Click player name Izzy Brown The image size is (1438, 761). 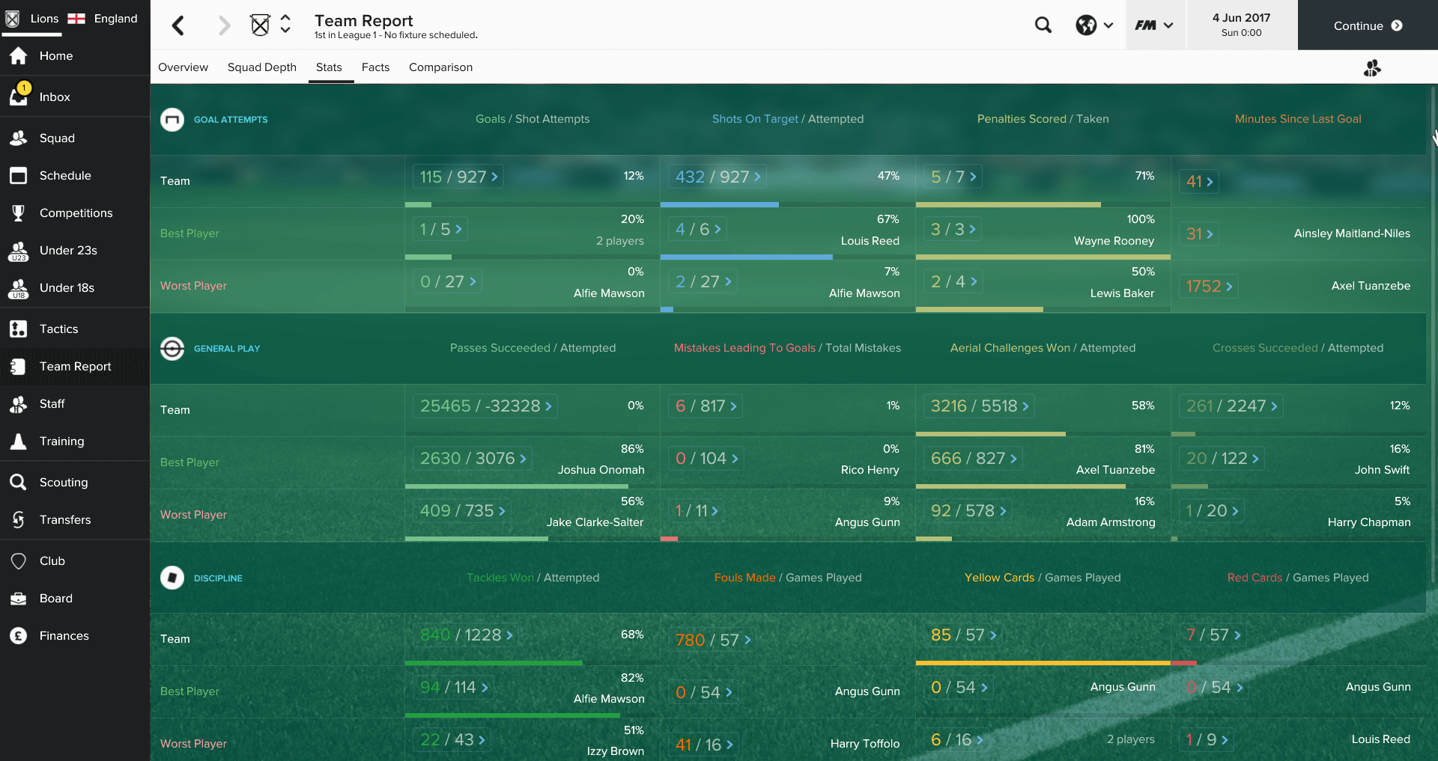[x=616, y=751]
